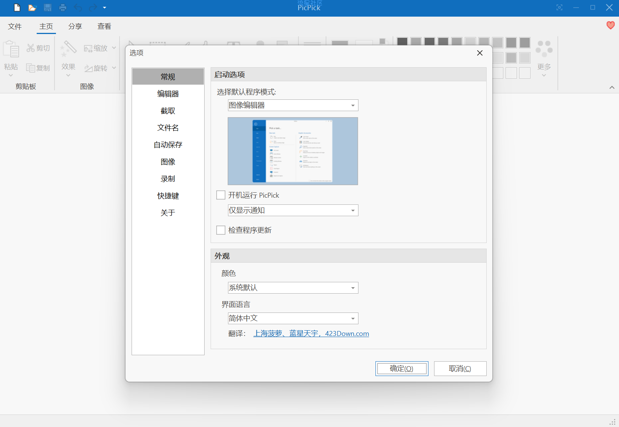Click the 取消(C) button
Image resolution: width=619 pixels, height=427 pixels.
[460, 369]
